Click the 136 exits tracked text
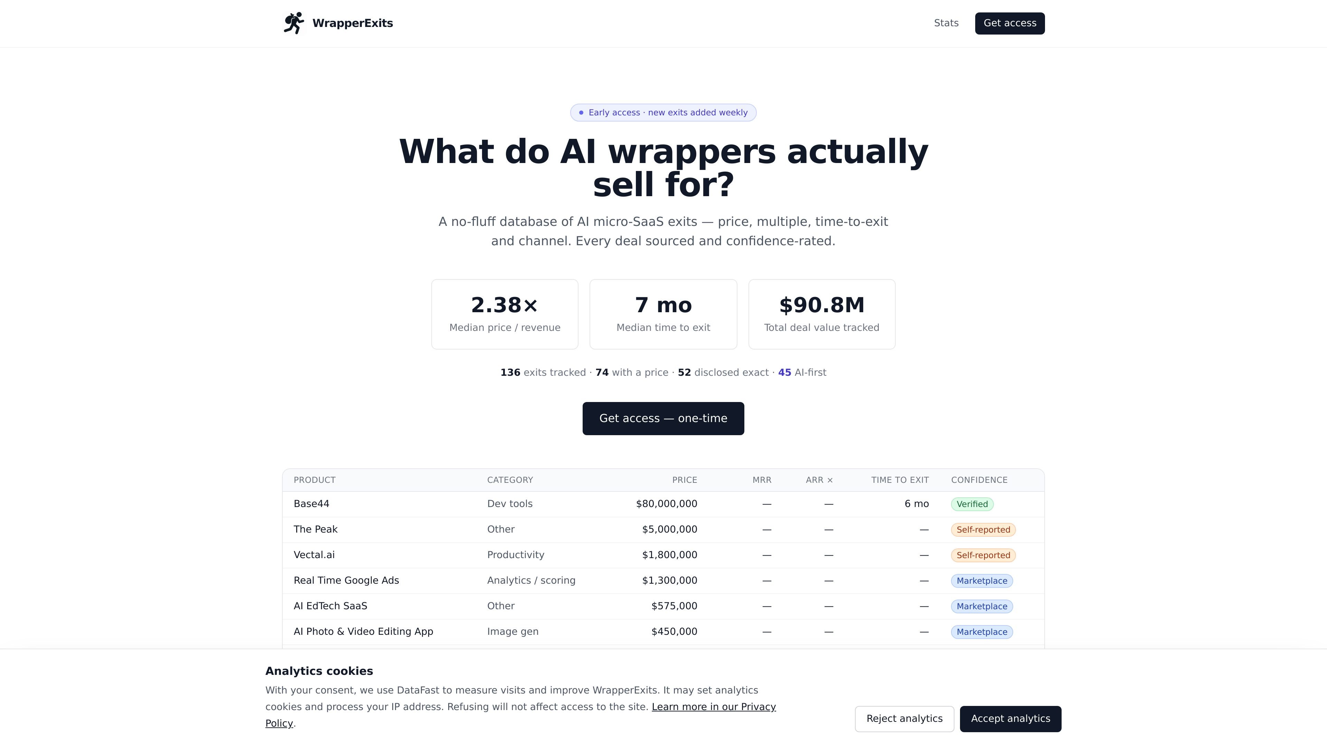 point(543,373)
